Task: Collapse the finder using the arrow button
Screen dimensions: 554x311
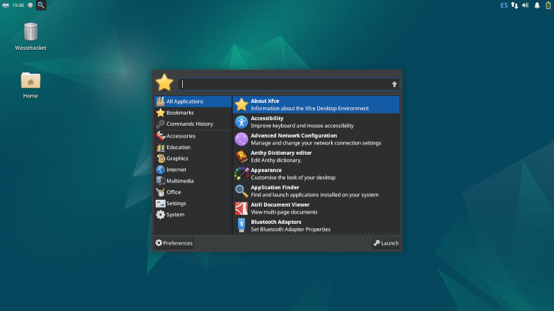Action: (x=394, y=84)
